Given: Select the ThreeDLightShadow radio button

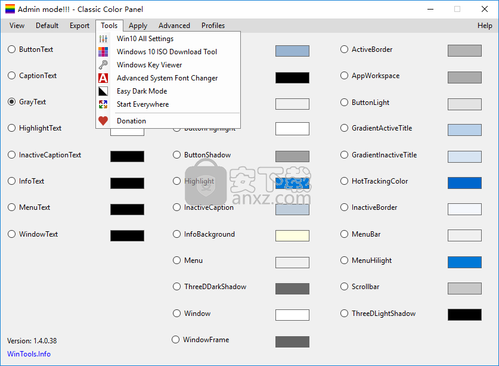Looking at the screenshot, I should (344, 314).
